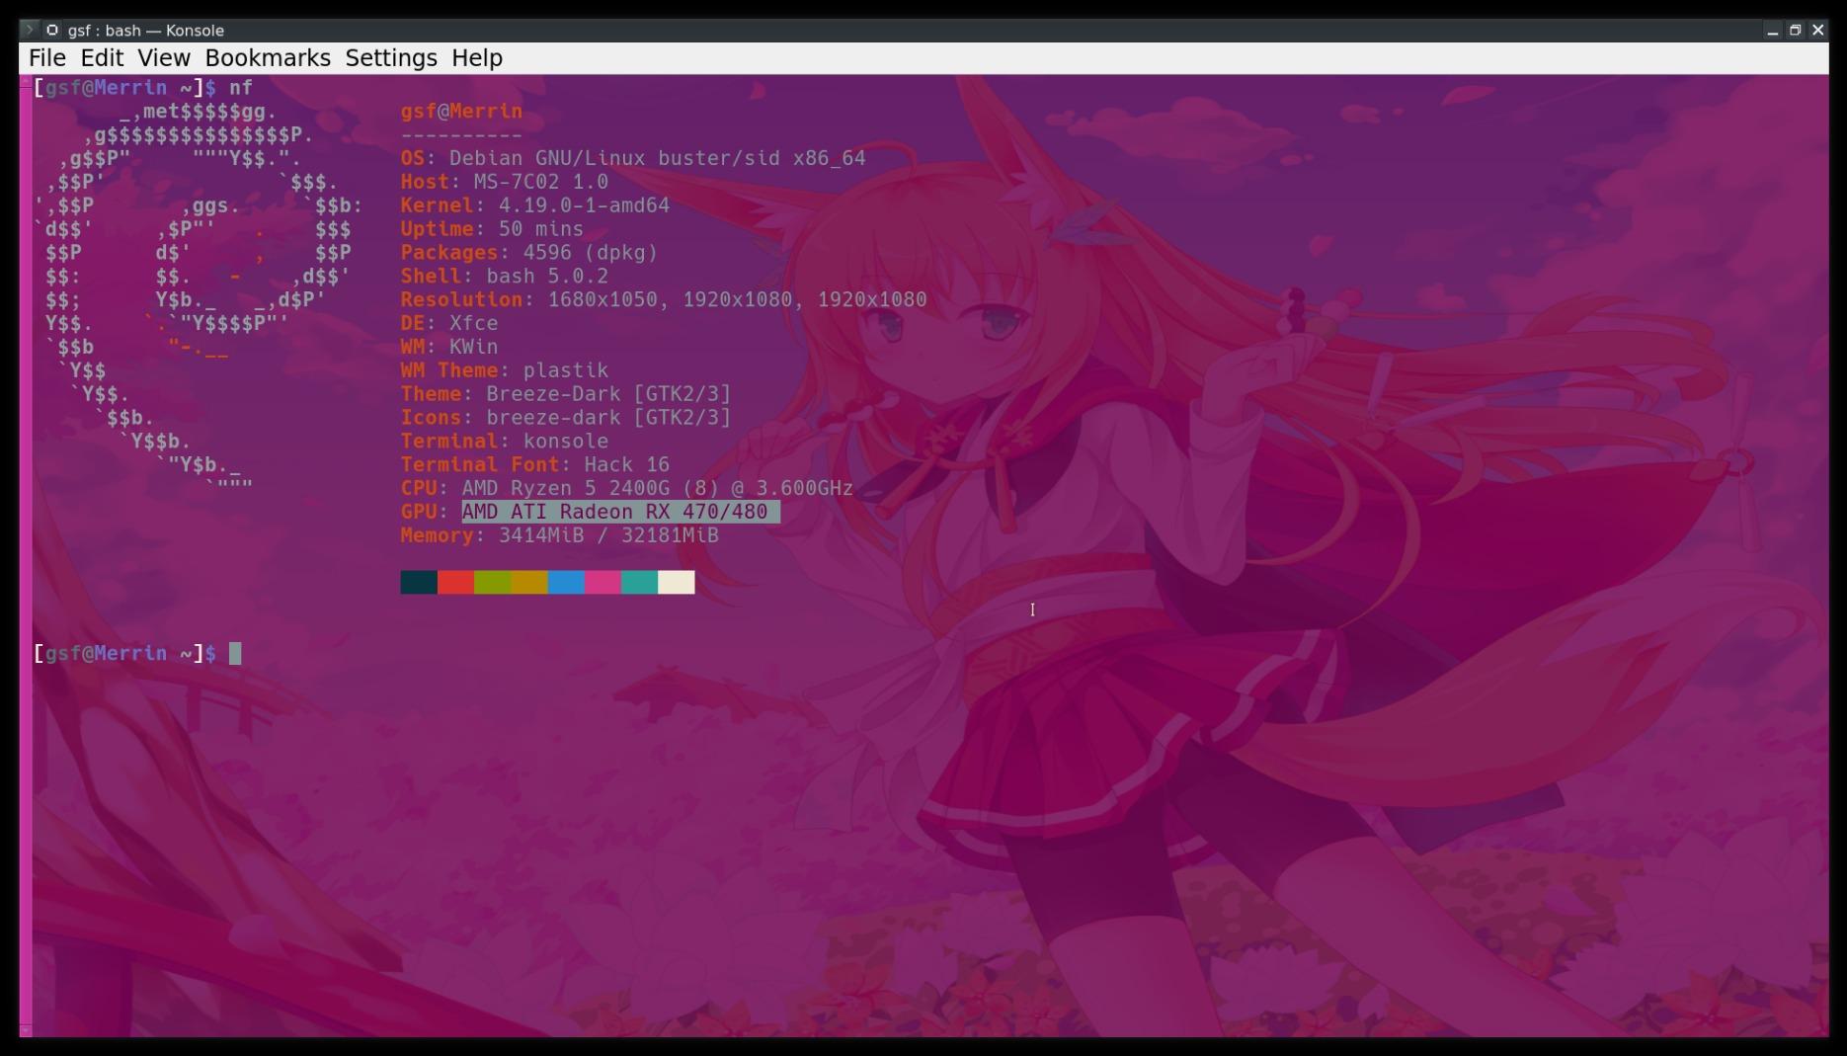Minimize the Konsole window
The width and height of the screenshot is (1847, 1056).
(x=1773, y=31)
